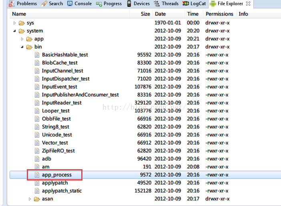
Task: Click the size value 9572
Action: [146, 175]
